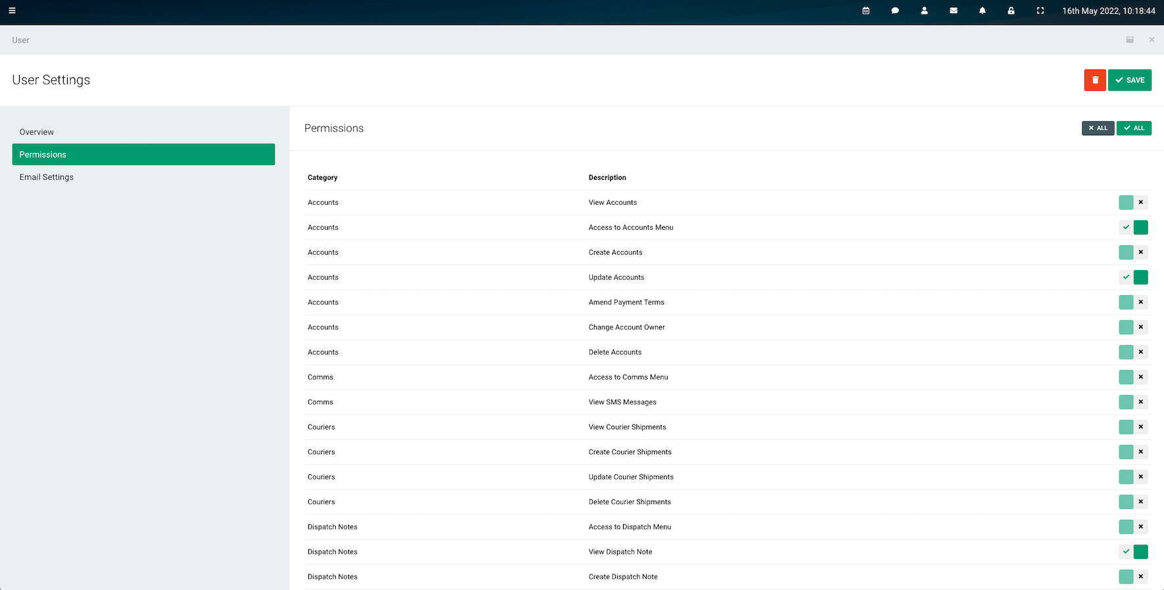Toggle Amend Payment Terms permission
The image size is (1164, 590).
pos(1134,302)
